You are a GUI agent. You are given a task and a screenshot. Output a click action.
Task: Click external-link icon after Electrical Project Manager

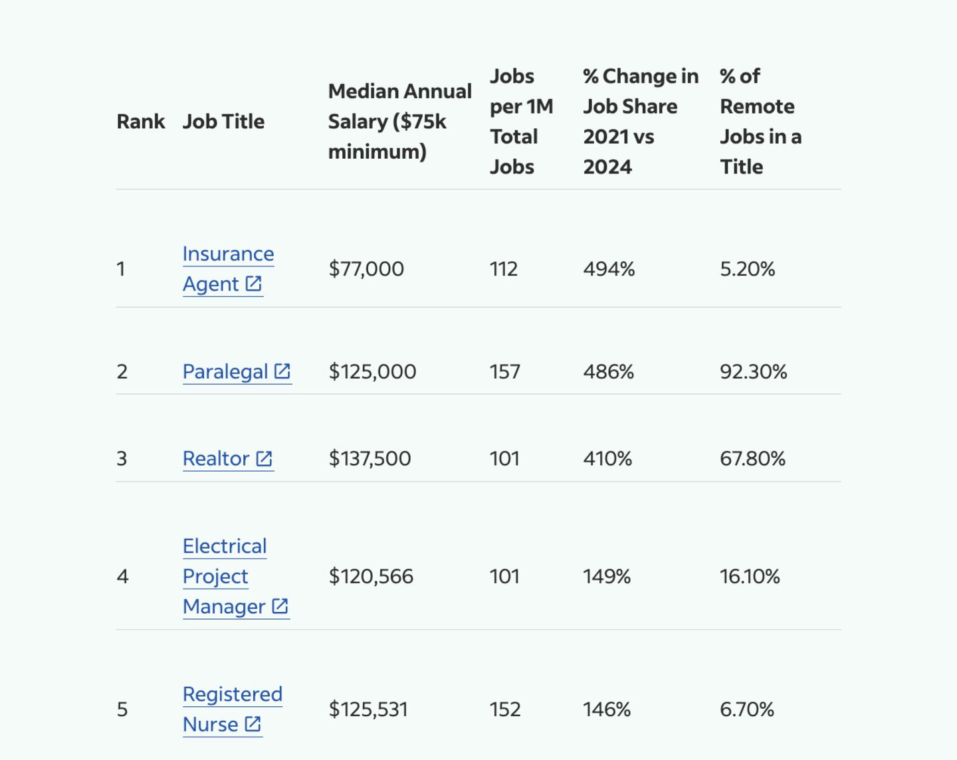click(280, 607)
